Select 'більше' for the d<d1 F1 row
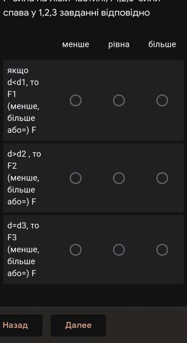This screenshot has height=343, width=187. [x=162, y=101]
